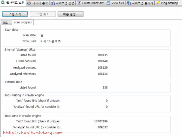
Task: Select the Scan progress sub-tab
Action: point(23,22)
